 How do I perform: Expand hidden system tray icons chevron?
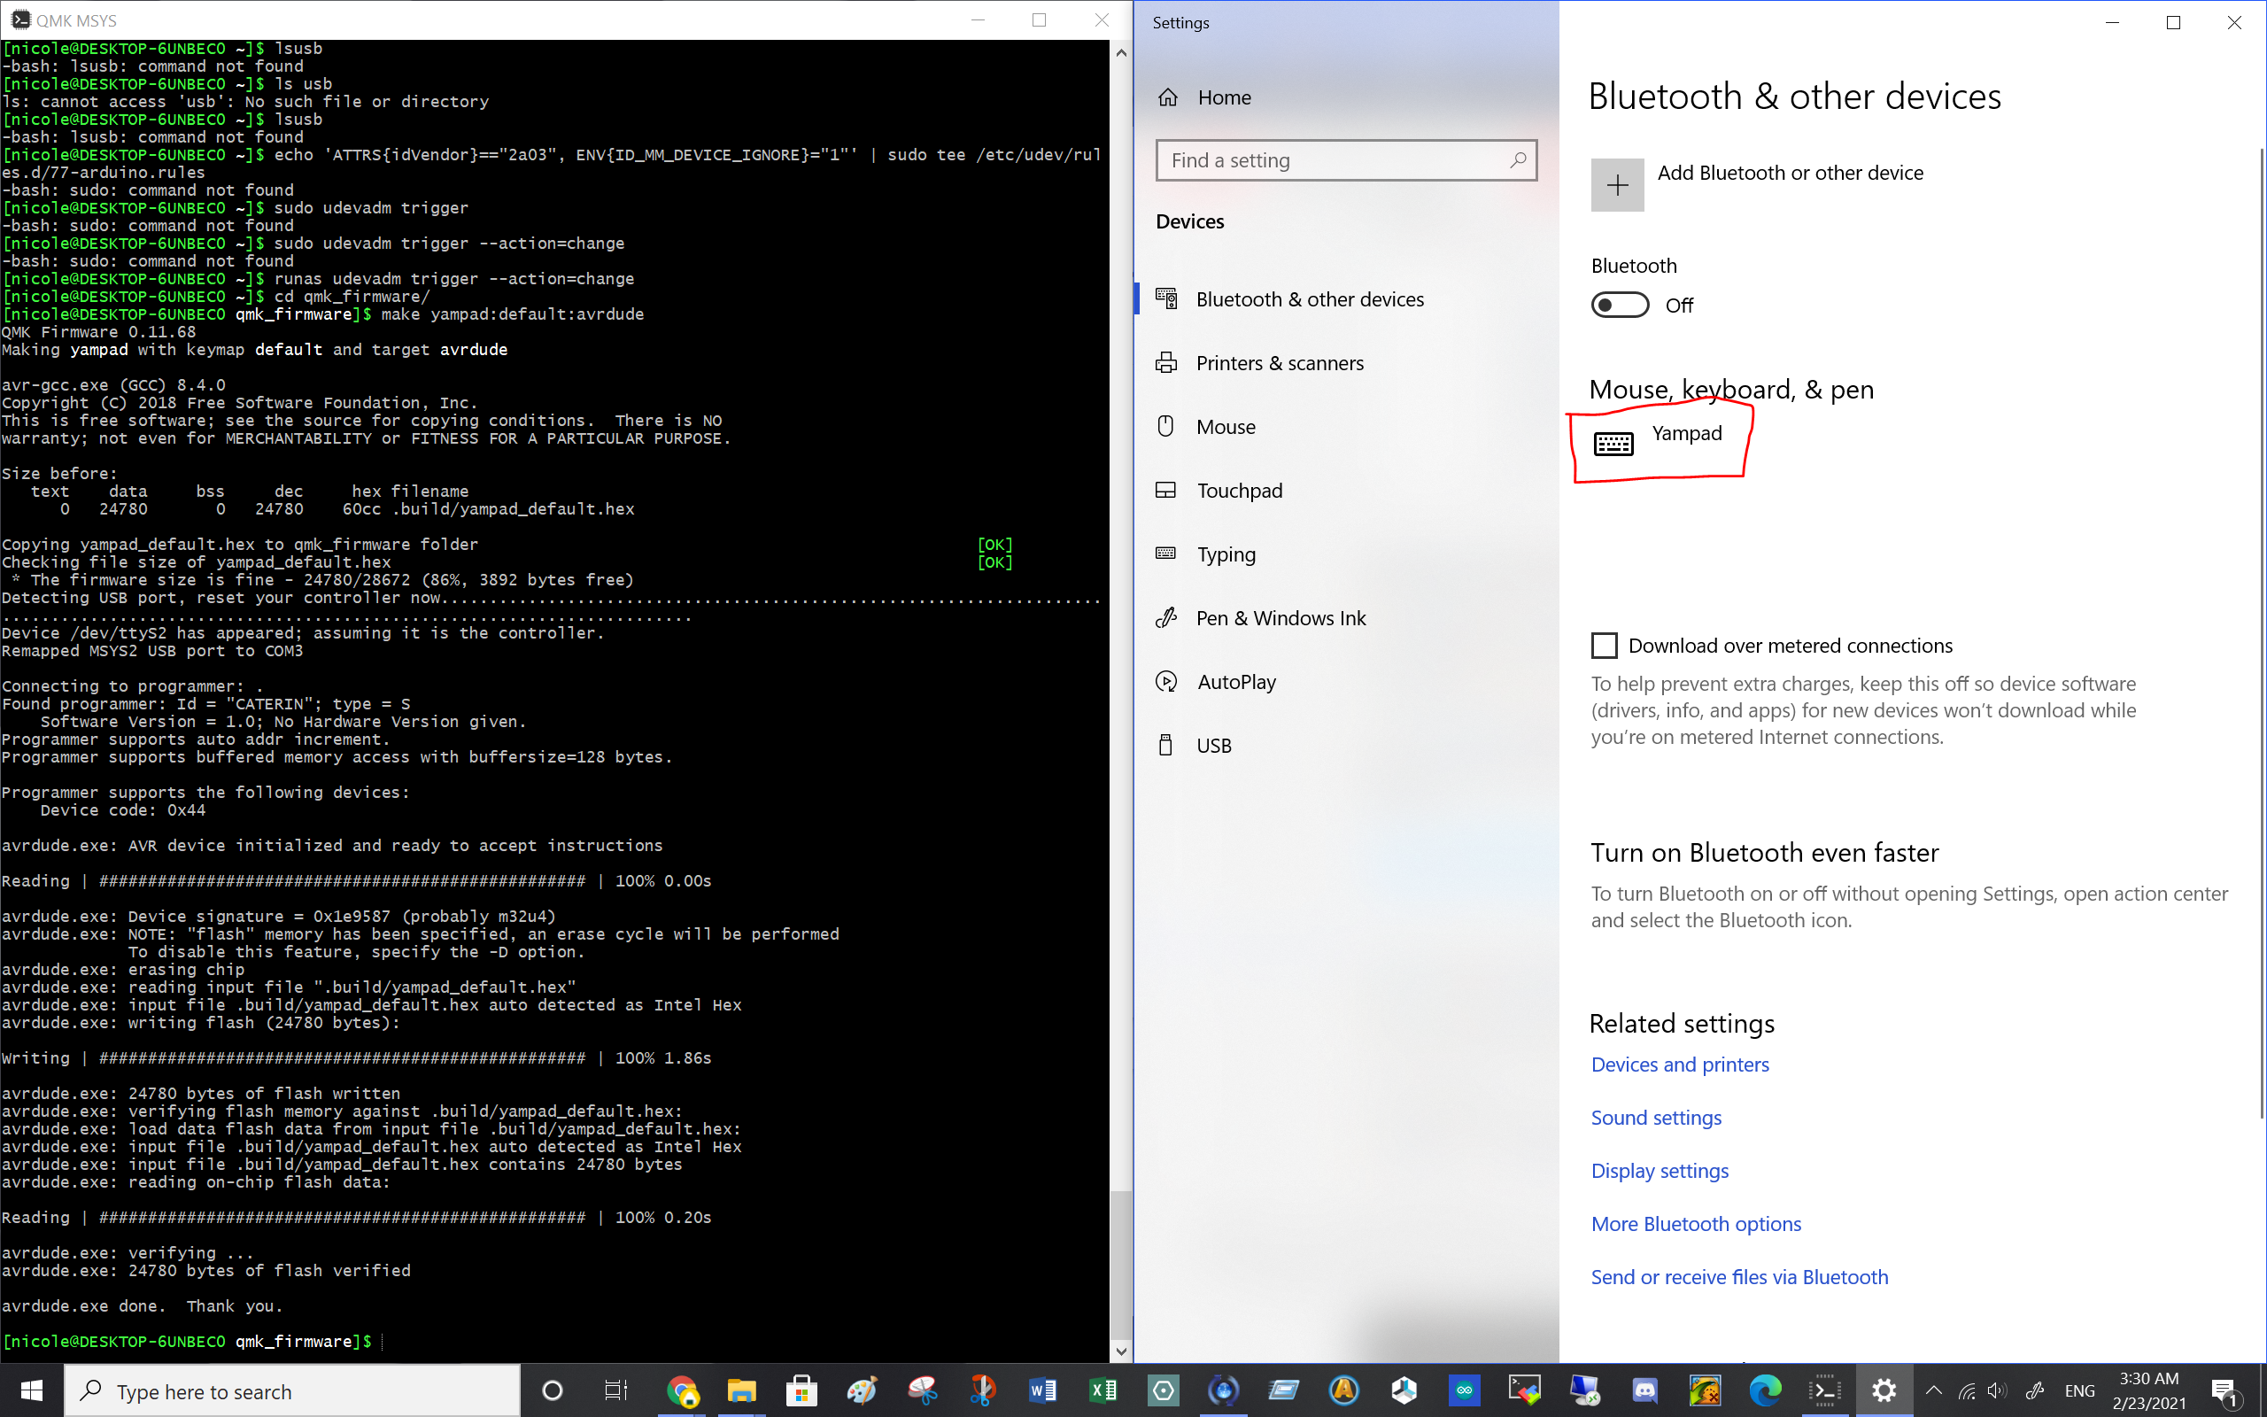point(1933,1390)
